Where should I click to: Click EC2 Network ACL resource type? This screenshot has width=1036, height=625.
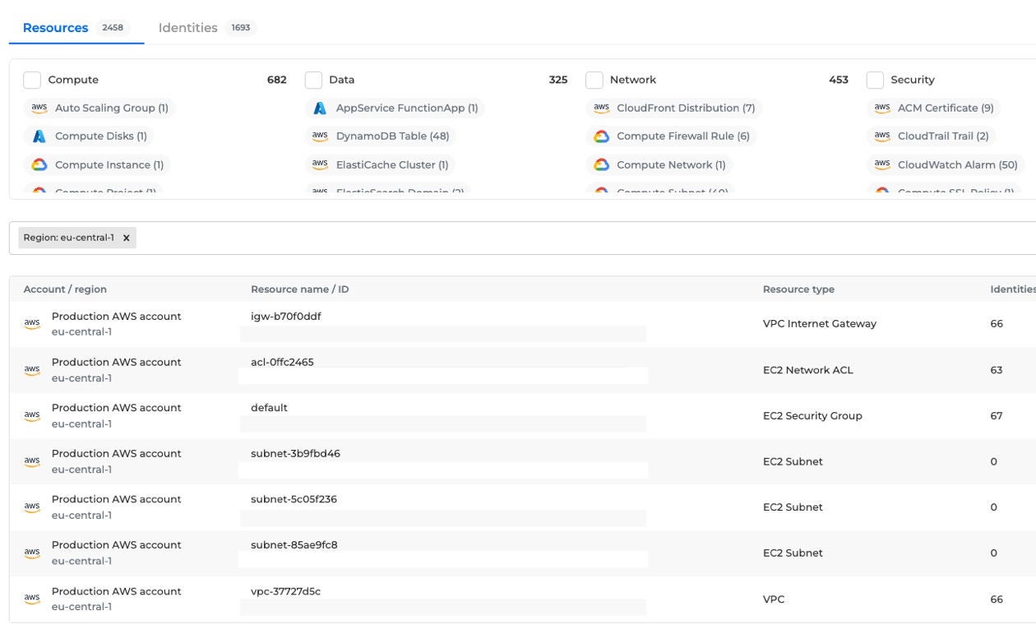tap(808, 370)
